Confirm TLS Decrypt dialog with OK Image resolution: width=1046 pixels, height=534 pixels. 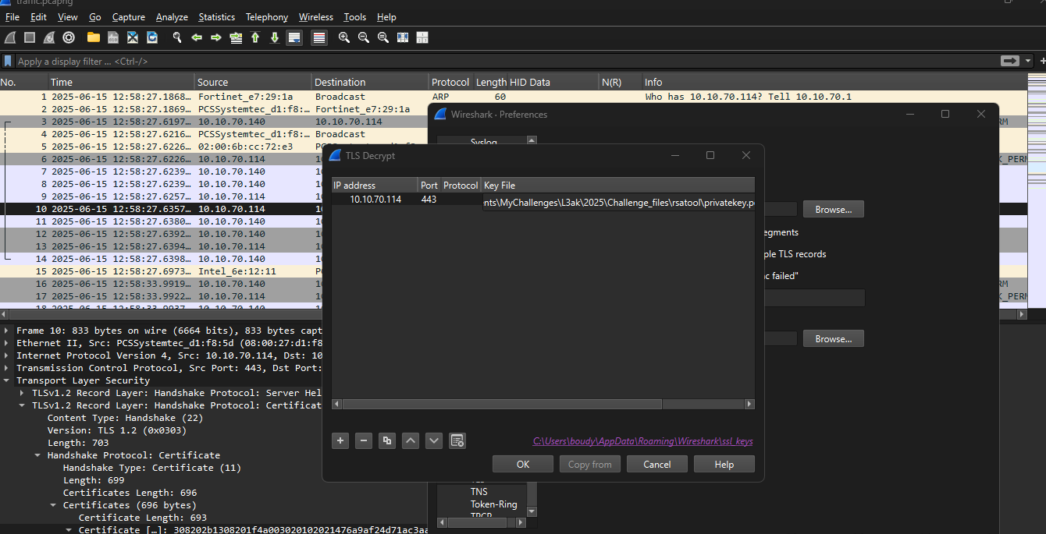click(523, 465)
